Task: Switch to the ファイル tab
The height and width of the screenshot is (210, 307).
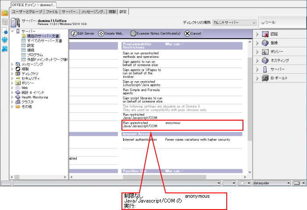Action: coord(52,11)
